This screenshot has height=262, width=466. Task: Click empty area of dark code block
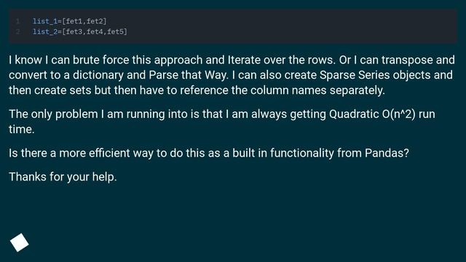[x=291, y=26]
